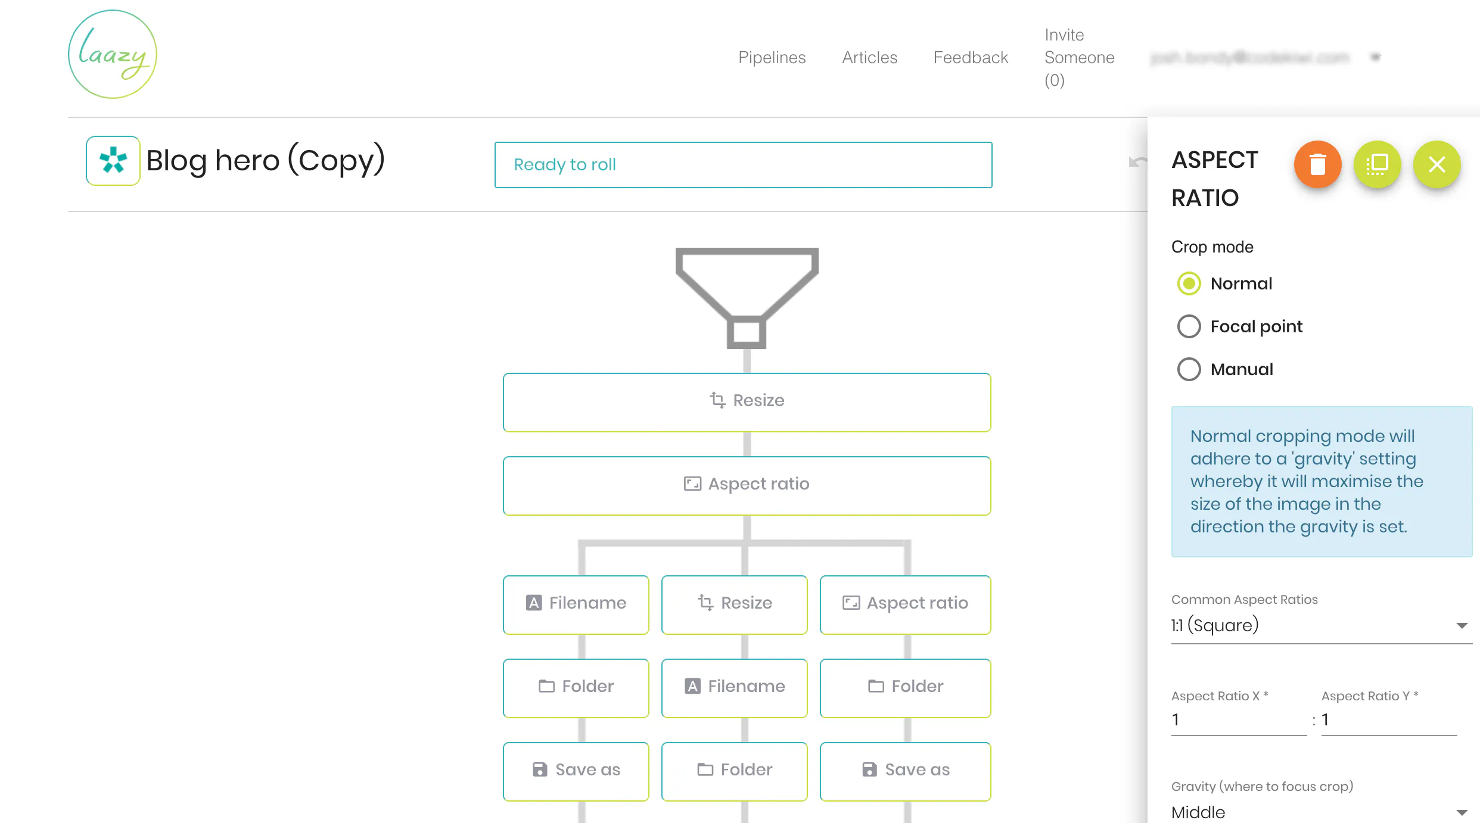The width and height of the screenshot is (1480, 823).
Task: Delete the aspect ratio step with trash icon
Action: coord(1317,164)
